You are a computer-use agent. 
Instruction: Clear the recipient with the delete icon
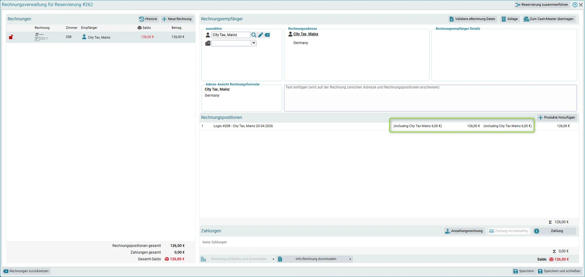267,35
